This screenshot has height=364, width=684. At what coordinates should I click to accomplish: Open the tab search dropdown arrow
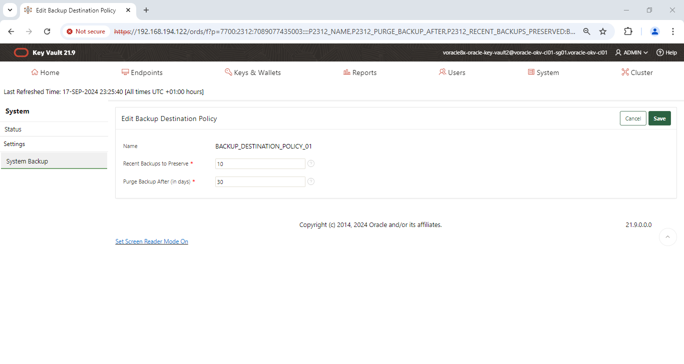tap(10, 10)
